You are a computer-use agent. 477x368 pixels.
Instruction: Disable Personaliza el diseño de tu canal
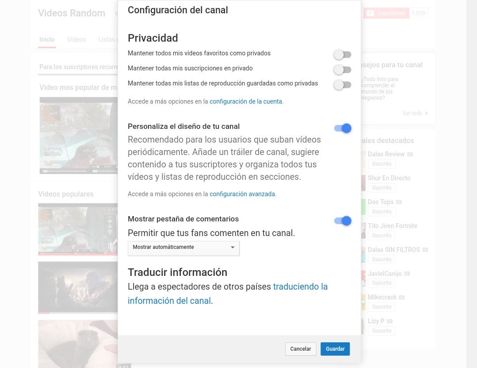pyautogui.click(x=343, y=128)
